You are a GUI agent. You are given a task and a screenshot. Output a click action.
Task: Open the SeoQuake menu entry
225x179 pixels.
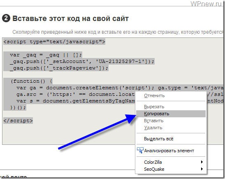click(x=171, y=169)
